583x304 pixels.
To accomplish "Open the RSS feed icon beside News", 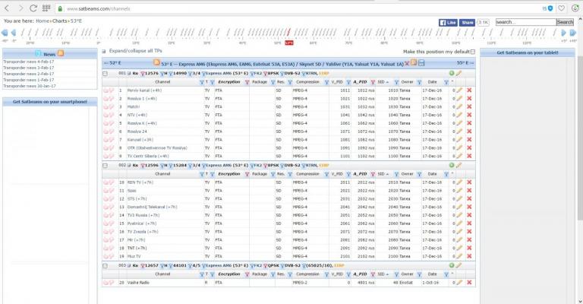I will click(x=61, y=54).
